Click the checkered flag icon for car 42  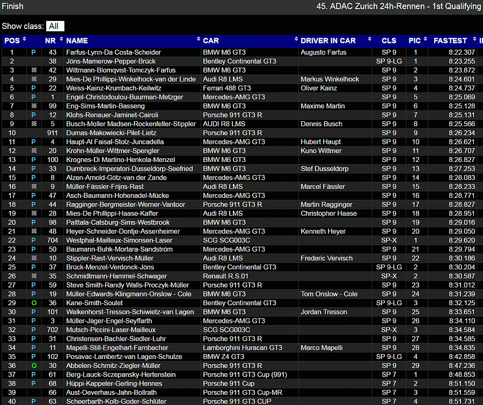(x=34, y=70)
